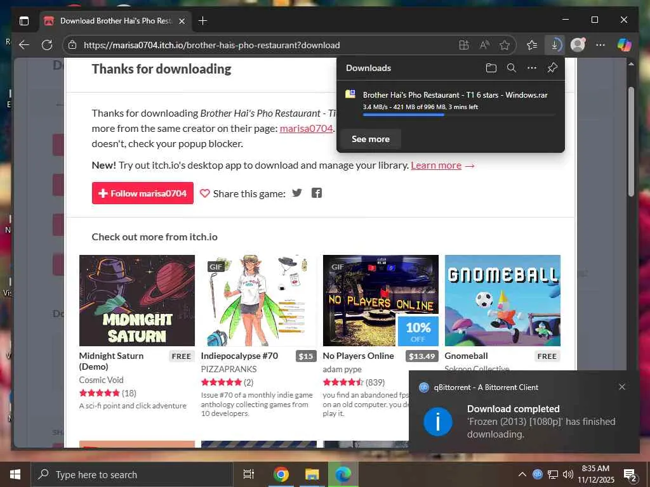The width and height of the screenshot is (650, 487).
Task: Click No Players Online title link
Action: tap(358, 356)
